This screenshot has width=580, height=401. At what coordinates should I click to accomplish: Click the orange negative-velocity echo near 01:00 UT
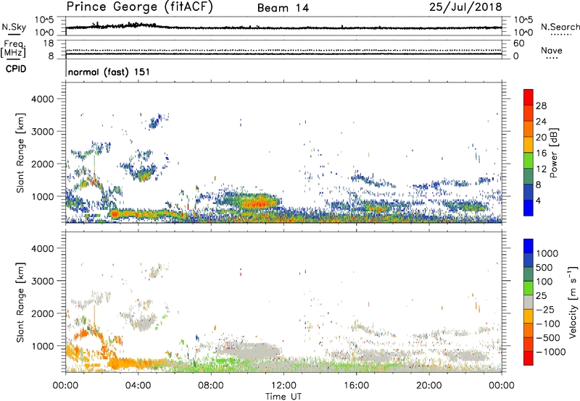tap(86, 335)
